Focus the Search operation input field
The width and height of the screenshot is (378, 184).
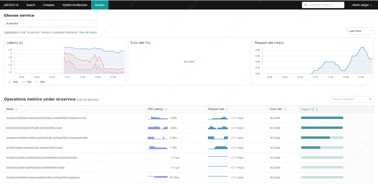tap(349, 99)
